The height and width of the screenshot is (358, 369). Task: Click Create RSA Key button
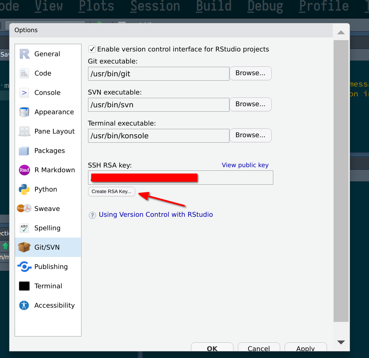click(x=111, y=192)
